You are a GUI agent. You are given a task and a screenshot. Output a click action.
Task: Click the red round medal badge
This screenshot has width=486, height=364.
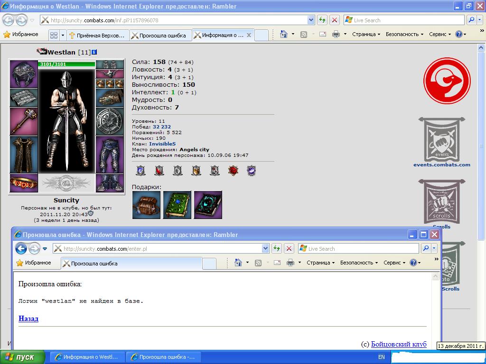pos(233,171)
